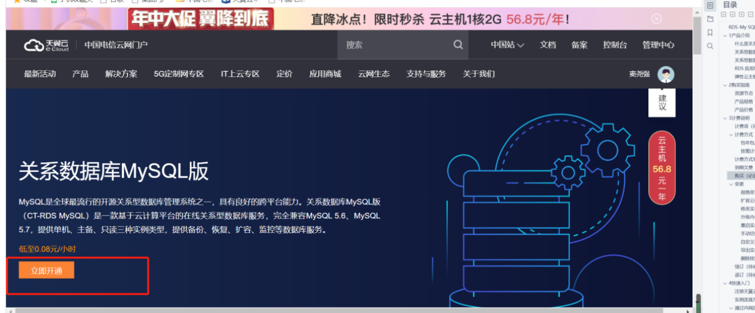Select RDS-My SQL outline root item
The image size is (755, 313).
741,27
